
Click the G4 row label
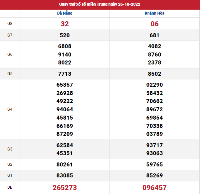click(10, 109)
